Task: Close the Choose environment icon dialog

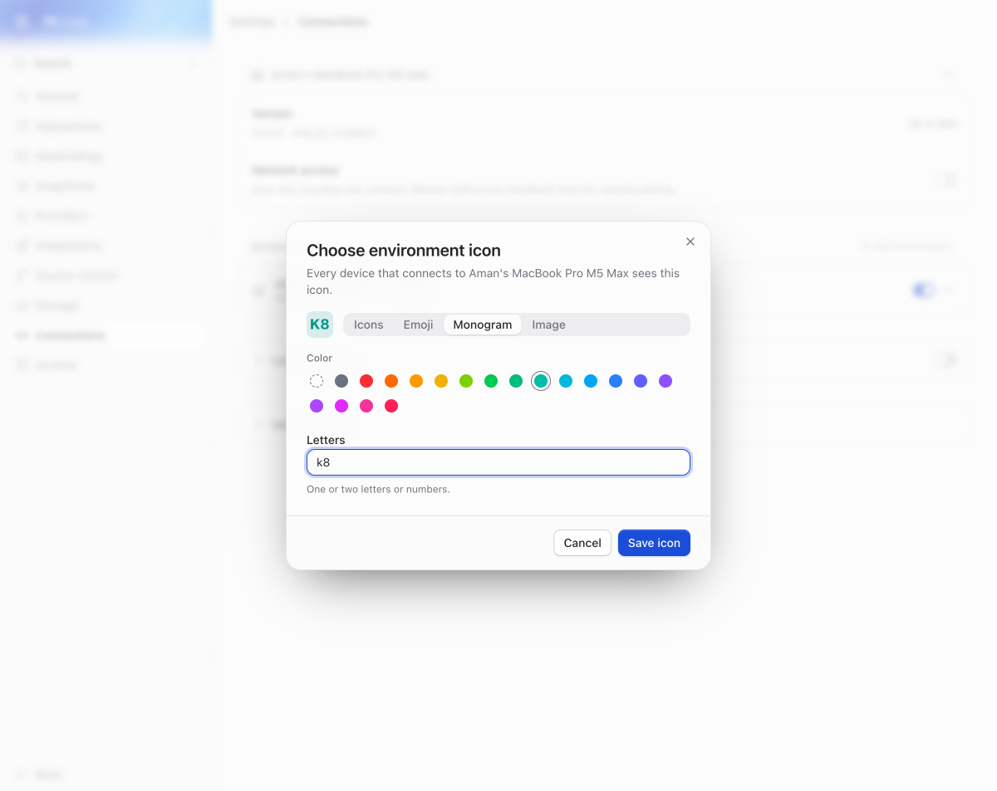Action: 690,242
